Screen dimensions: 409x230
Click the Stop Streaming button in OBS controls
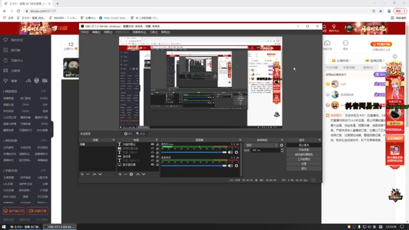click(x=304, y=145)
